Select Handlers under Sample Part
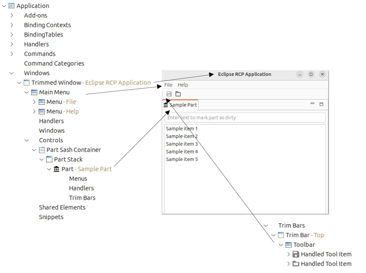Image resolution: width=366 pixels, height=273 pixels. click(x=81, y=188)
